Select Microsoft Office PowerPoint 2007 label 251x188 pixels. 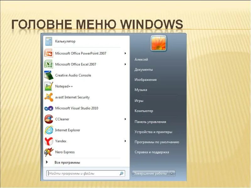81,53
